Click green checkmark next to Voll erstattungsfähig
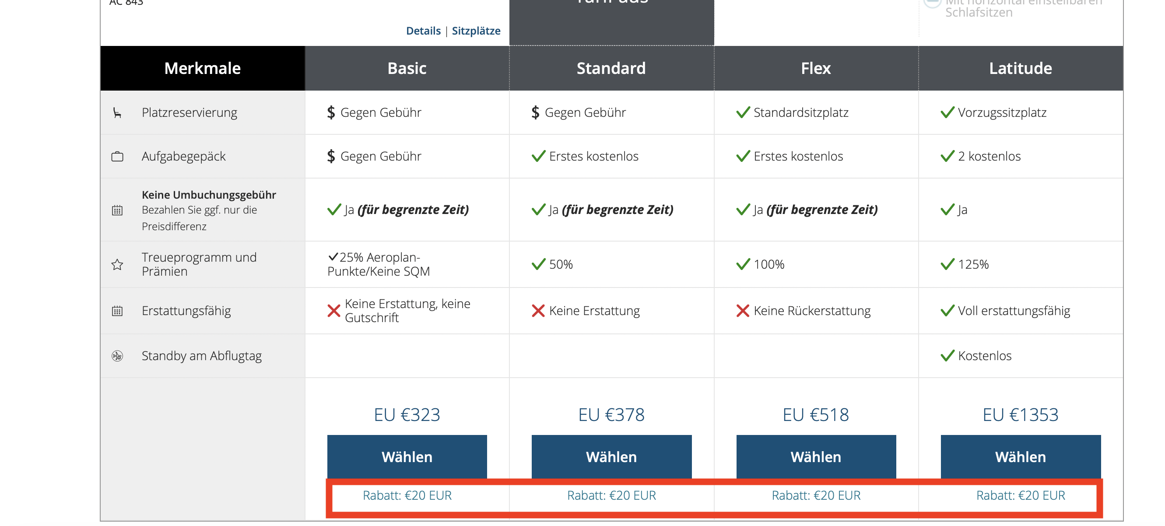The image size is (1165, 526). (x=947, y=311)
